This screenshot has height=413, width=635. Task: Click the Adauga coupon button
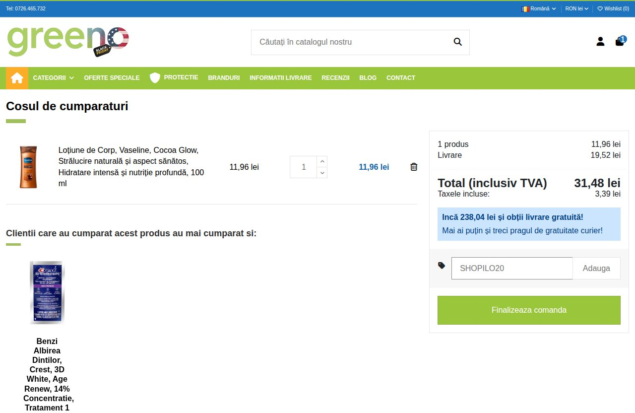pos(596,268)
